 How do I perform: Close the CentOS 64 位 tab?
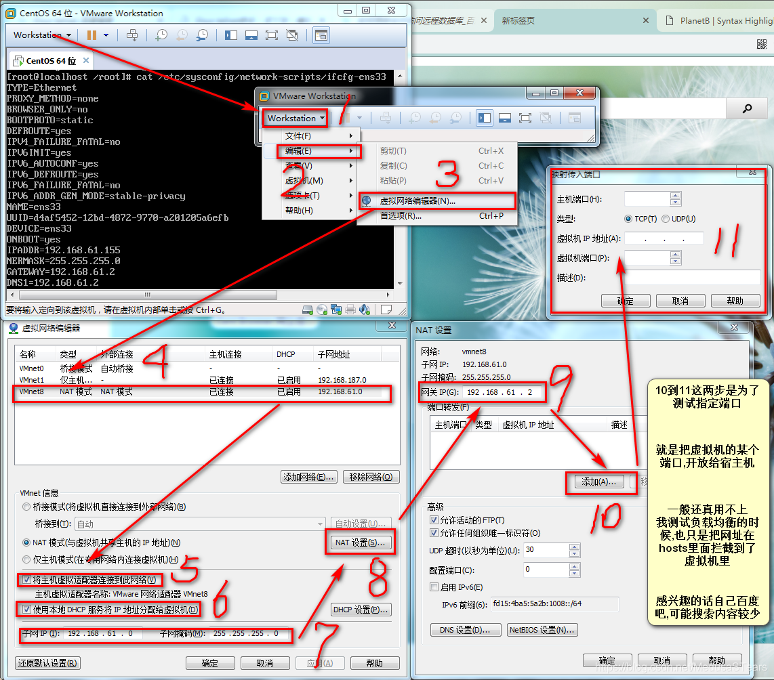pyautogui.click(x=86, y=60)
